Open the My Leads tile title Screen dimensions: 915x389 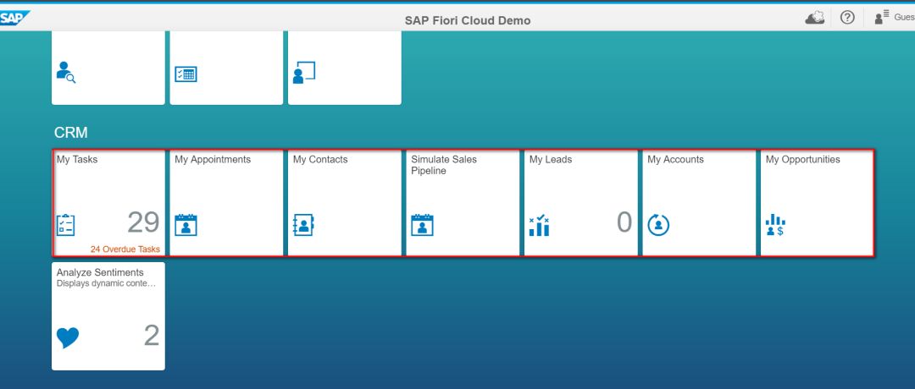(551, 160)
